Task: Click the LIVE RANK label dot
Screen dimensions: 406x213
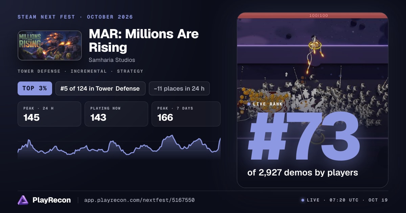Action: [249, 104]
